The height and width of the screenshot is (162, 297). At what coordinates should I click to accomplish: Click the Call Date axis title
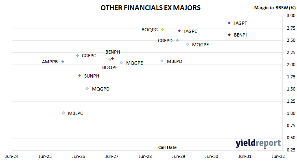pyautogui.click(x=167, y=147)
